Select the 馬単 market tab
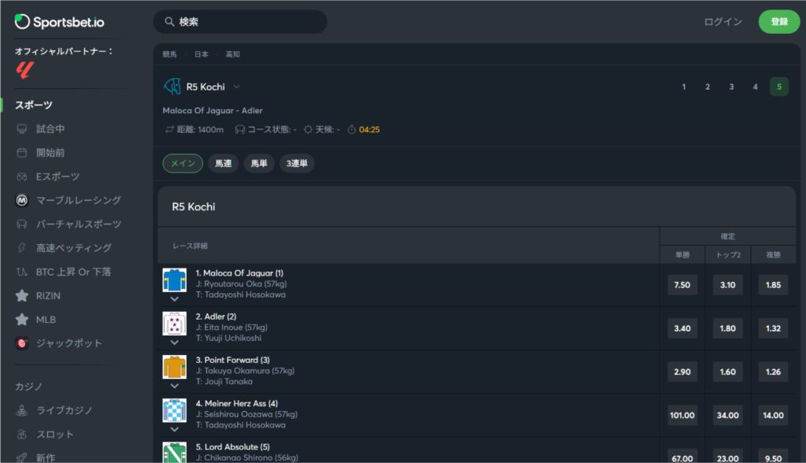806x463 pixels. pyautogui.click(x=259, y=164)
